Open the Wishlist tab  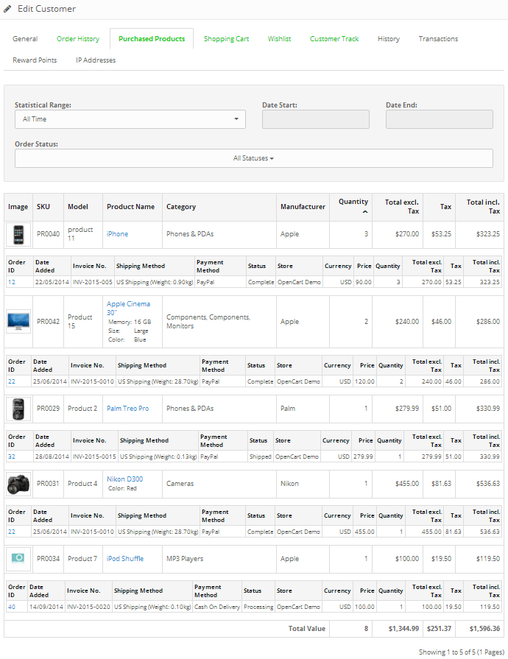280,39
